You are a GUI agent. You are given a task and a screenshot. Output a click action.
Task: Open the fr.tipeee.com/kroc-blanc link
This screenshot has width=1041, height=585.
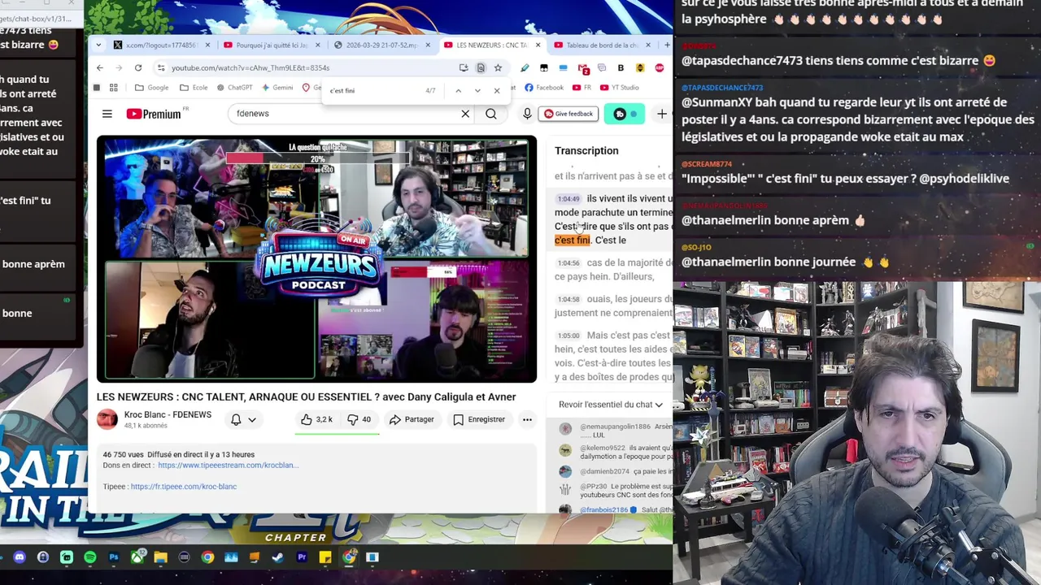pyautogui.click(x=184, y=487)
